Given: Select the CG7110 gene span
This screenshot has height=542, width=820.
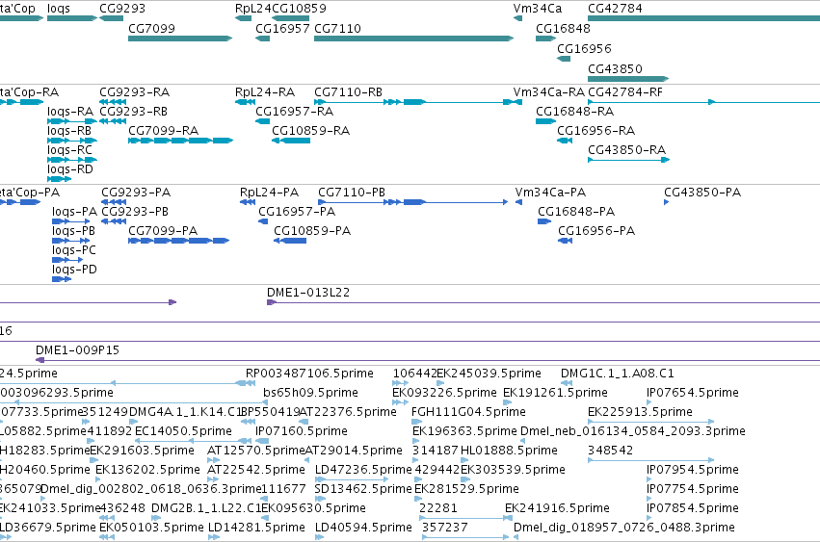Looking at the screenshot, I should [x=413, y=39].
